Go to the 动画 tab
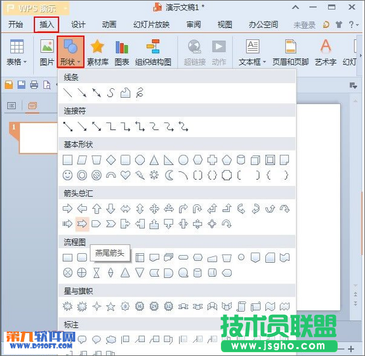Screen dimensions: 365x356 109,24
